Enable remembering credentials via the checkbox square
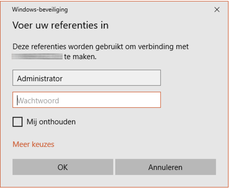The height and width of the screenshot is (188, 229). [x=17, y=122]
